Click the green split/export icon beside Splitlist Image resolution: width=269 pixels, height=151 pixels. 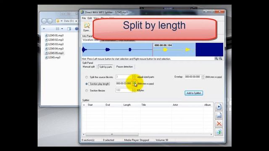pos(219,132)
